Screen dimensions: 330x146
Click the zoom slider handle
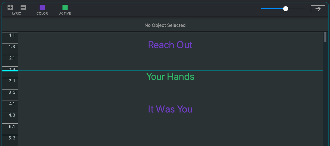[x=286, y=9]
